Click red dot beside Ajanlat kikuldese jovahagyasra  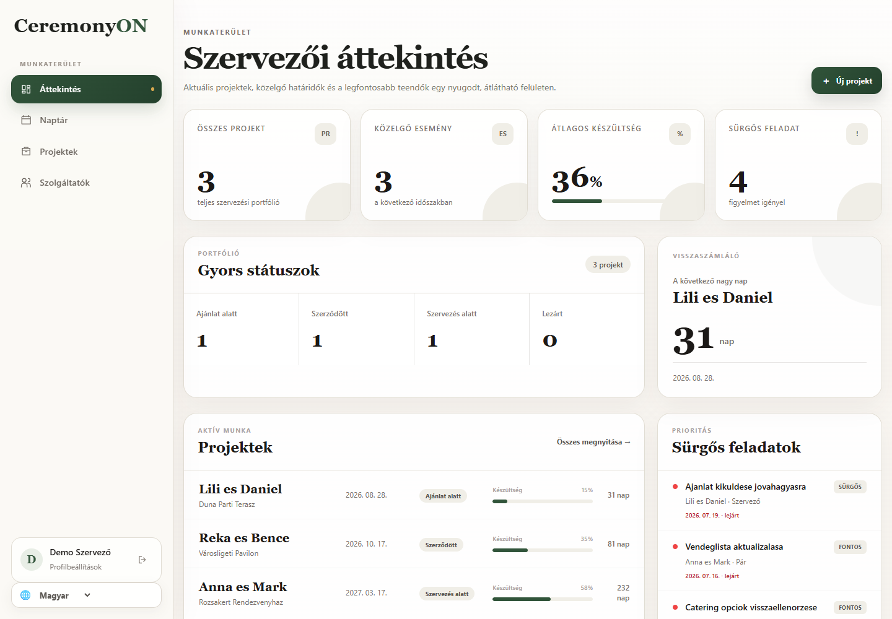[675, 487]
